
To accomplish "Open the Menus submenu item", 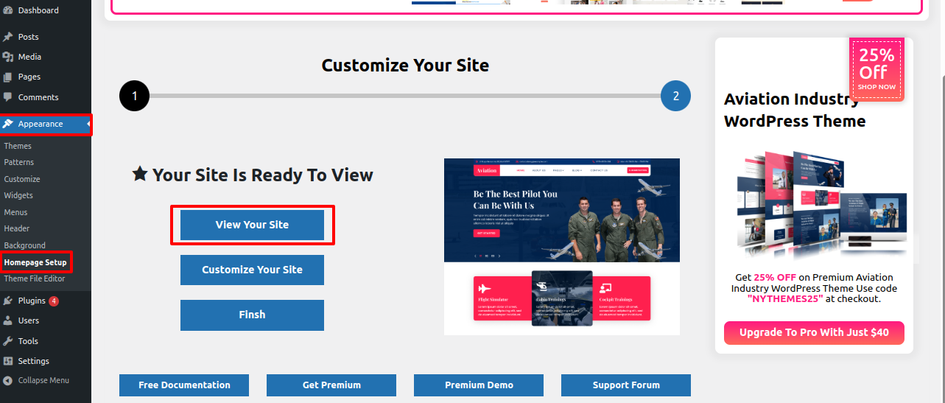I will (x=15, y=212).
